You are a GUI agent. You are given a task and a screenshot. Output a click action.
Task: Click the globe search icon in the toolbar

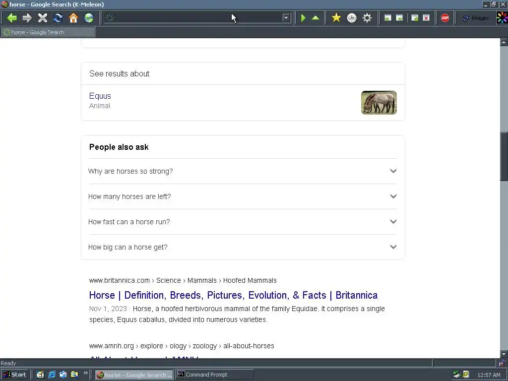click(x=89, y=18)
